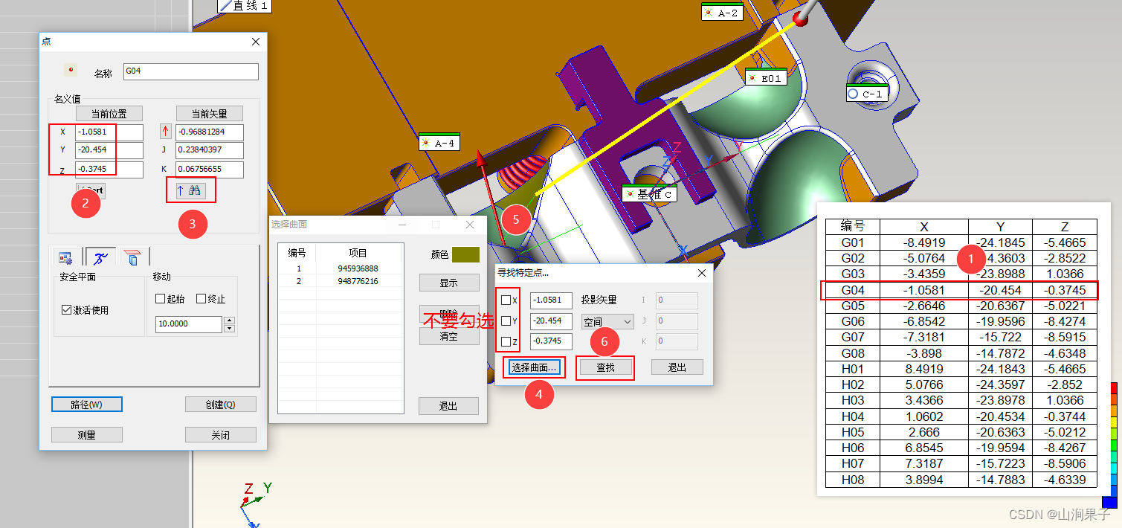Click the 项目 column header in surface list

coord(358,253)
